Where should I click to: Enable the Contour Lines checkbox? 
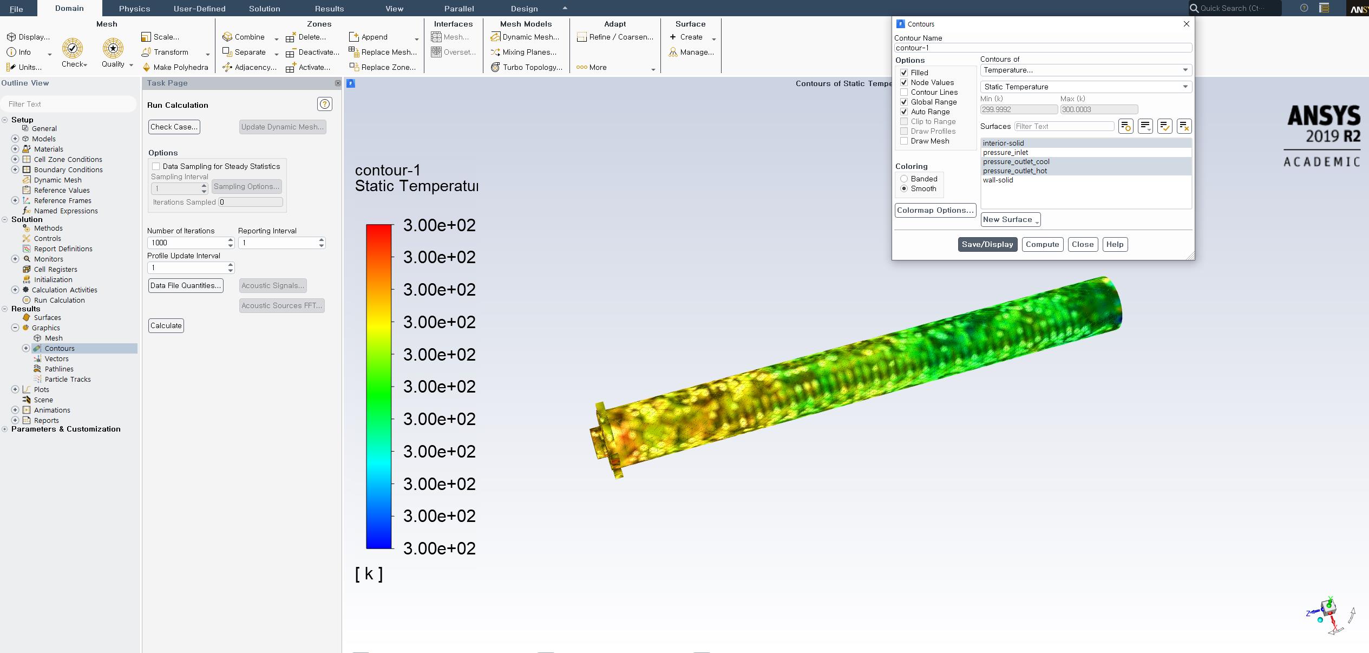[x=904, y=92]
